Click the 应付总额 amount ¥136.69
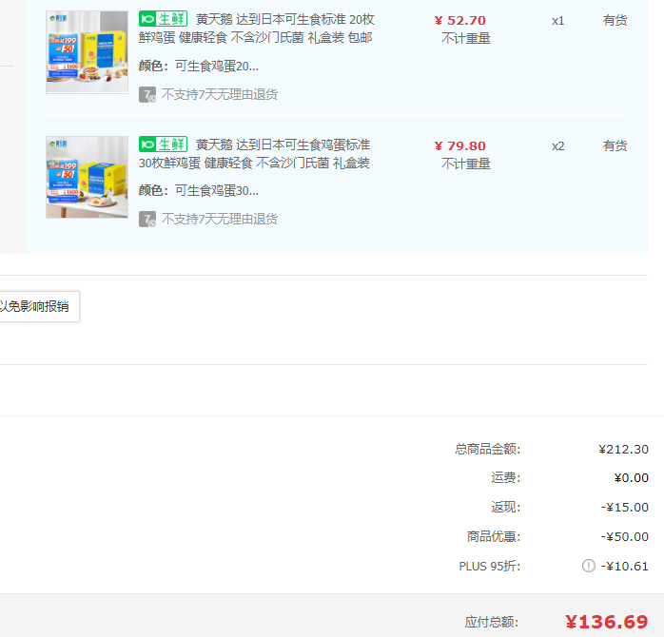Viewport: 664px width, 637px height. pyautogui.click(x=607, y=622)
